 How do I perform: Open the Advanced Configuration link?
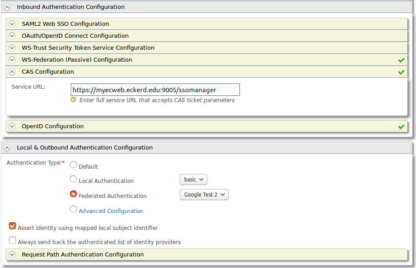pos(111,211)
